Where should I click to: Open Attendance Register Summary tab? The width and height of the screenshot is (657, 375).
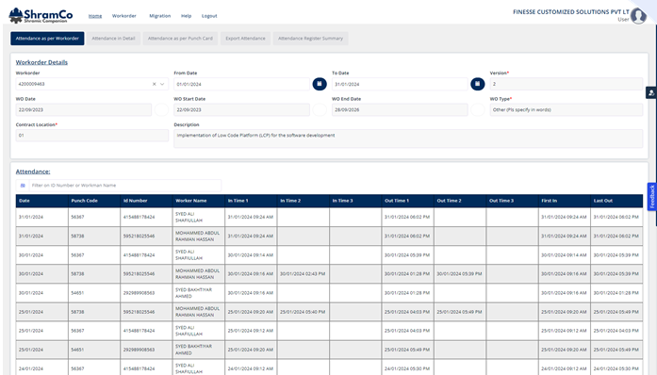coord(310,38)
